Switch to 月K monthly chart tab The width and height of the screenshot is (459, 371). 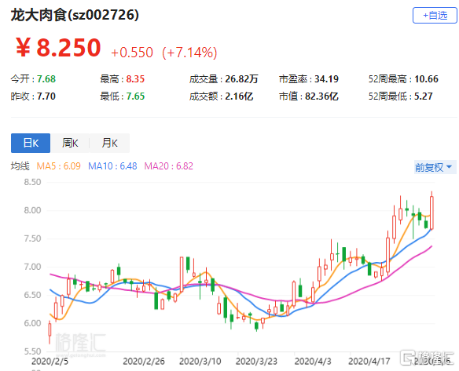[x=109, y=143]
